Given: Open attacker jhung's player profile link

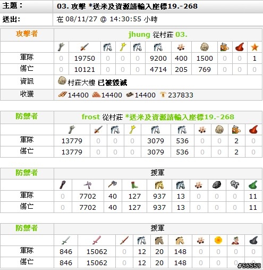Looking at the screenshot, I should pos(139,35).
